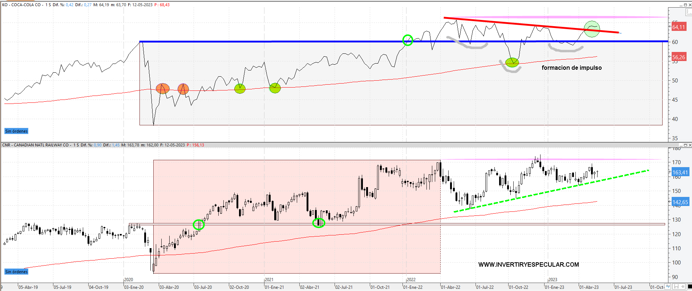This screenshot has height=291, width=692.
Task: Click the indicators icon at bottom right
Action: pyautogui.click(x=668, y=287)
